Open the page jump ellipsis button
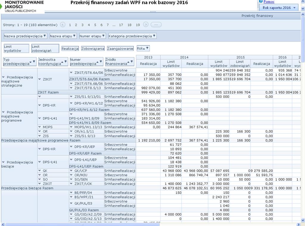Viewport: 305px width, 226px height. (156, 25)
